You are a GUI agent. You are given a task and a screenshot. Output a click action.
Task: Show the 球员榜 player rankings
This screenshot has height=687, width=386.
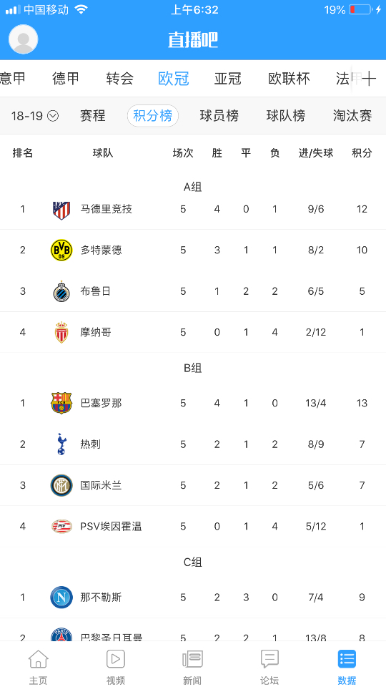pyautogui.click(x=219, y=116)
